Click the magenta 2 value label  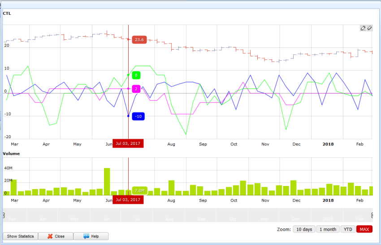[x=136, y=89]
